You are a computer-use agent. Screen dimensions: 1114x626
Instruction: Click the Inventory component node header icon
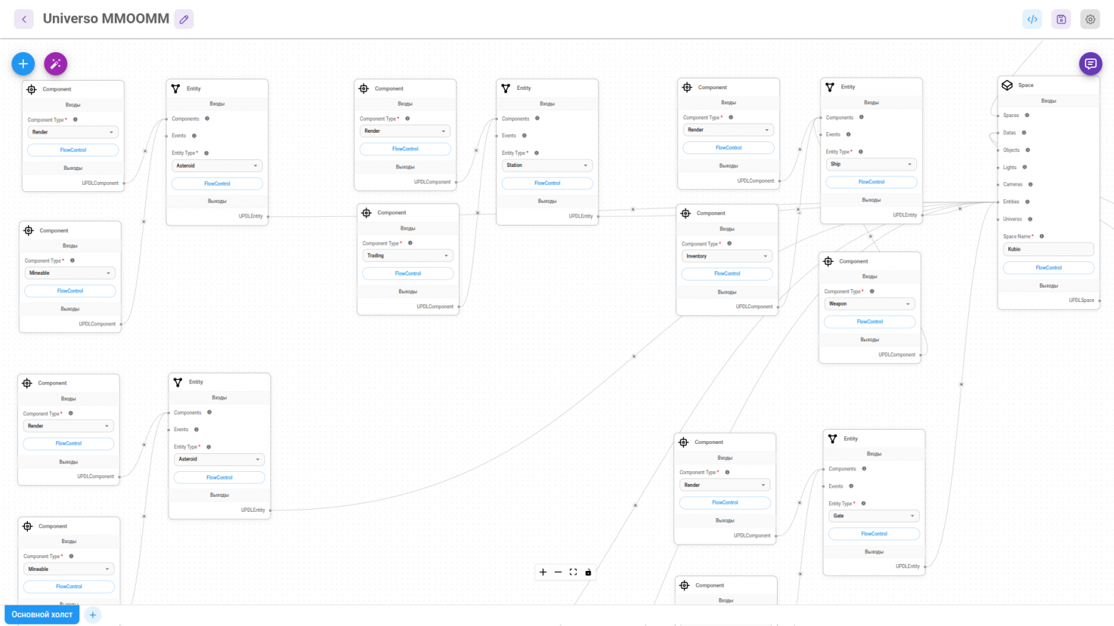click(686, 213)
